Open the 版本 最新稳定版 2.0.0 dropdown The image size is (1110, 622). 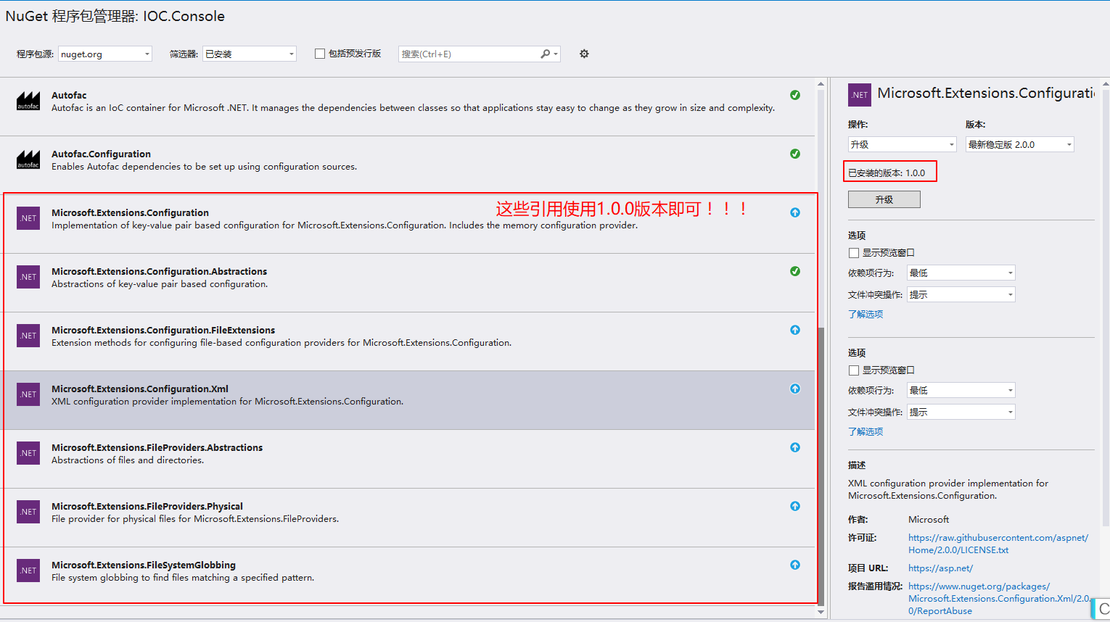1019,144
